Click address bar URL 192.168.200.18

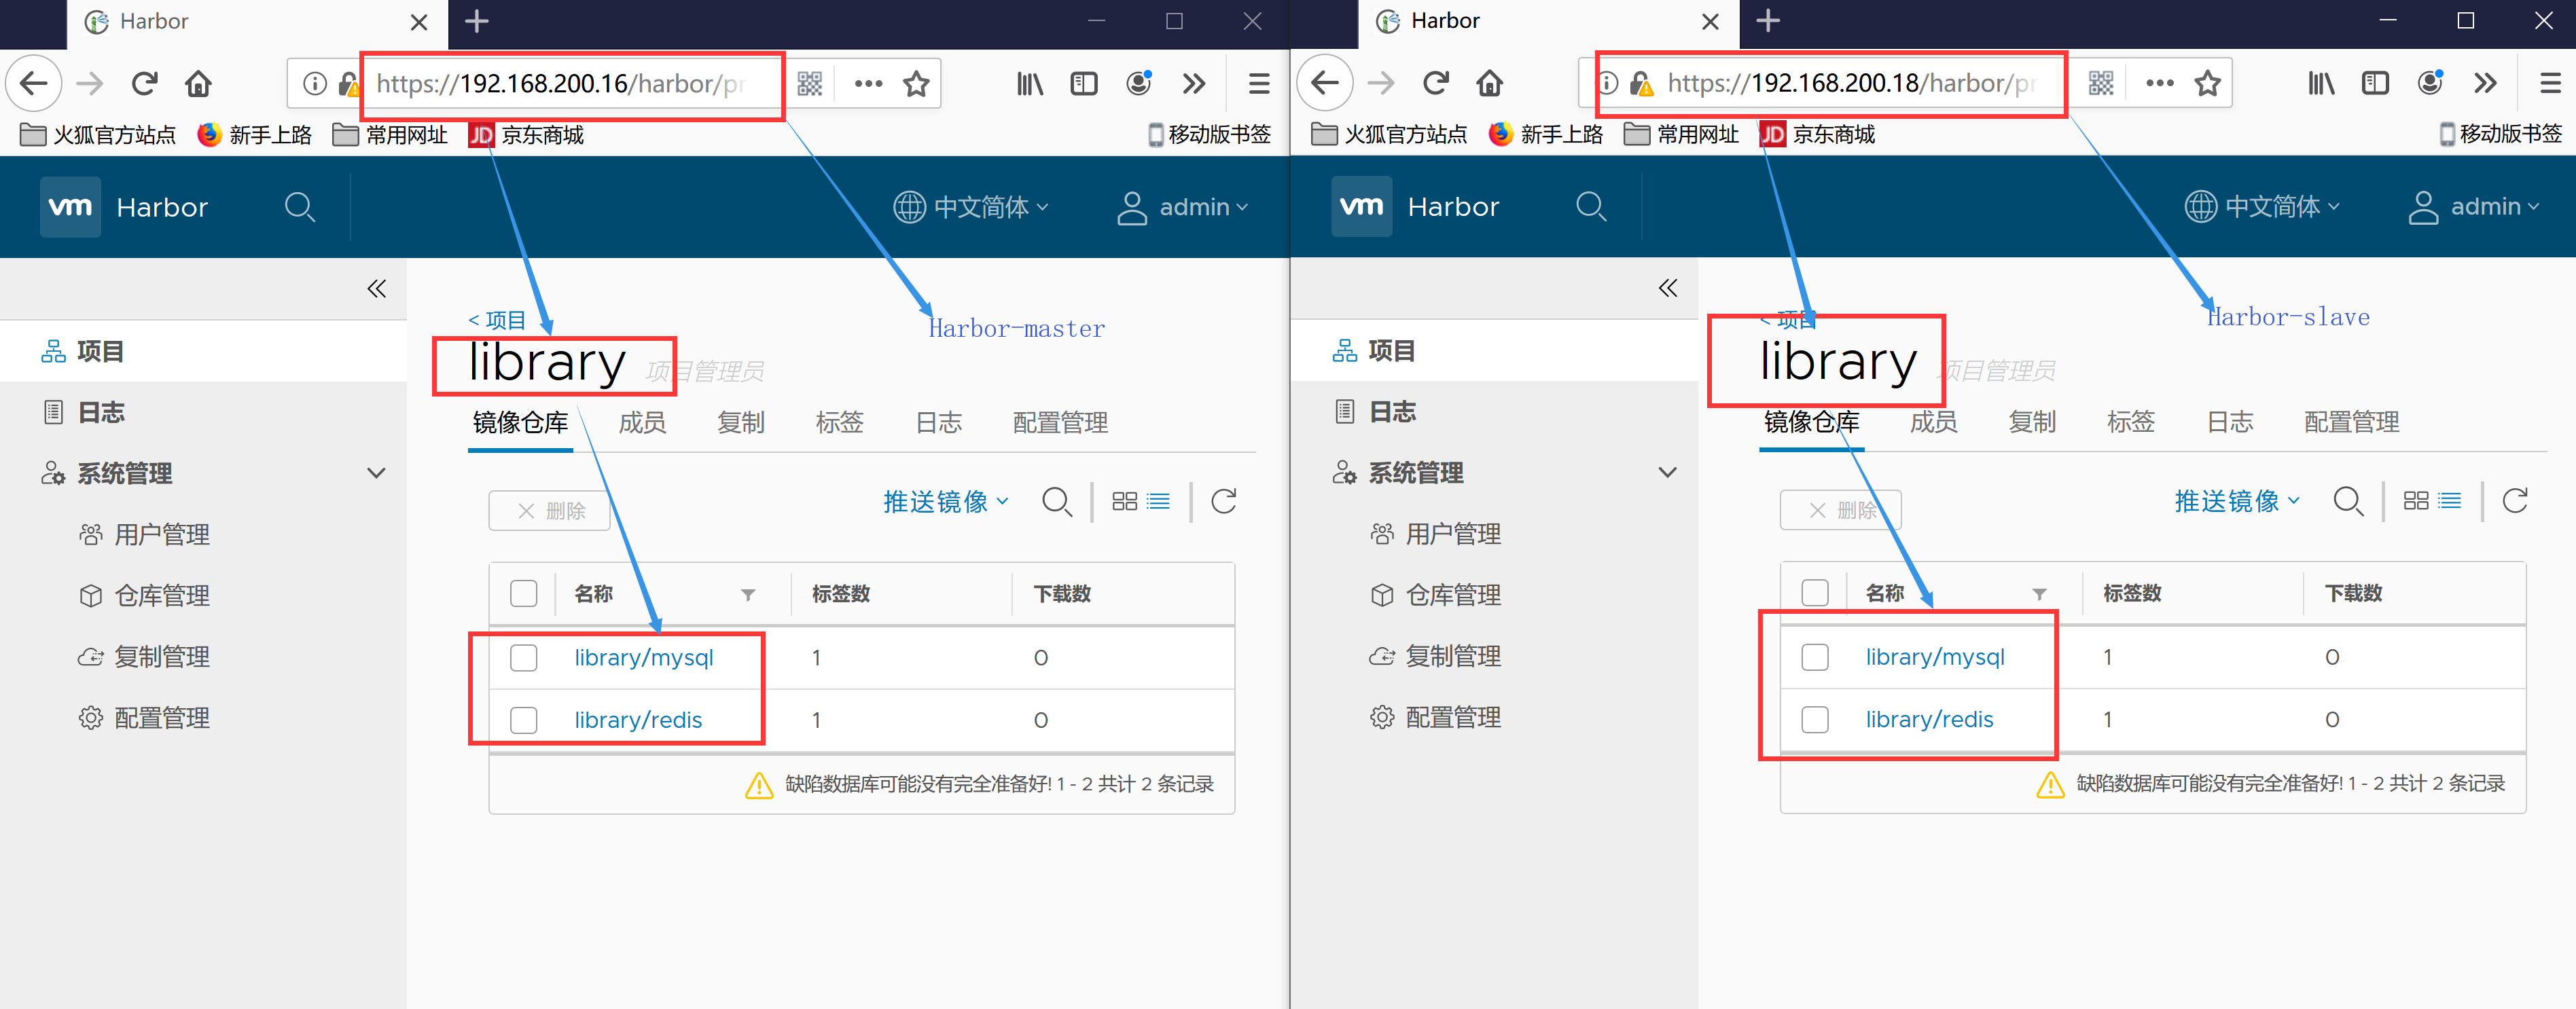click(x=1851, y=83)
